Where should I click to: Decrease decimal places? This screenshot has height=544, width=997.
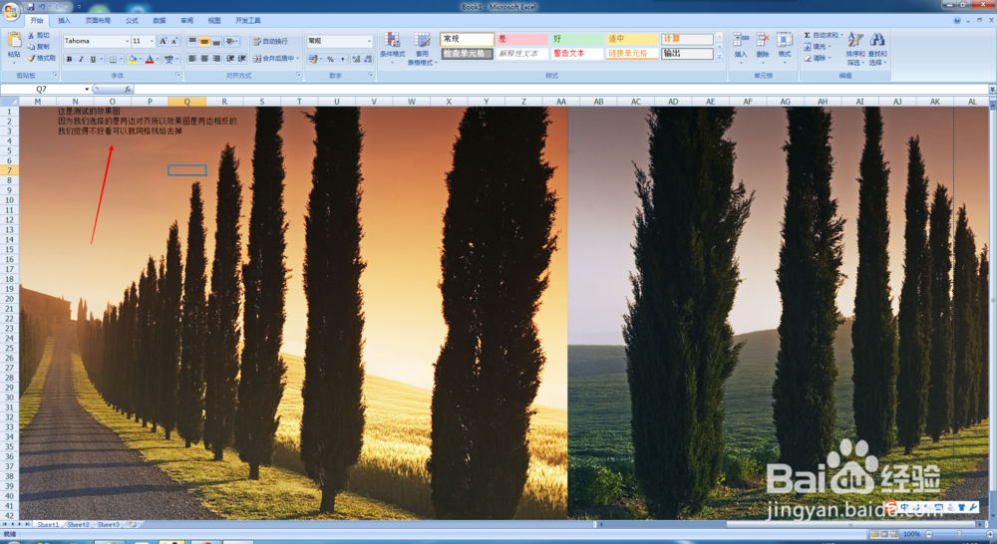[x=368, y=59]
